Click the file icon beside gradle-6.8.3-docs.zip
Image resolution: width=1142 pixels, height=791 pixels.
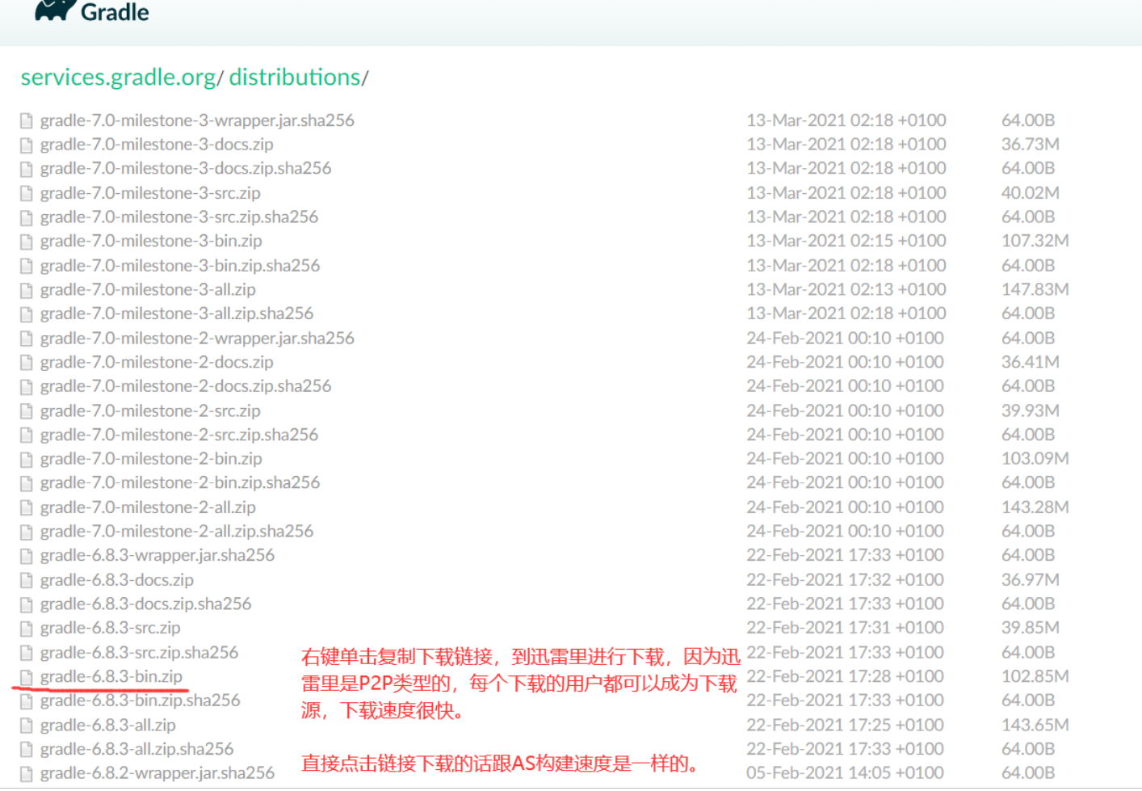26,579
